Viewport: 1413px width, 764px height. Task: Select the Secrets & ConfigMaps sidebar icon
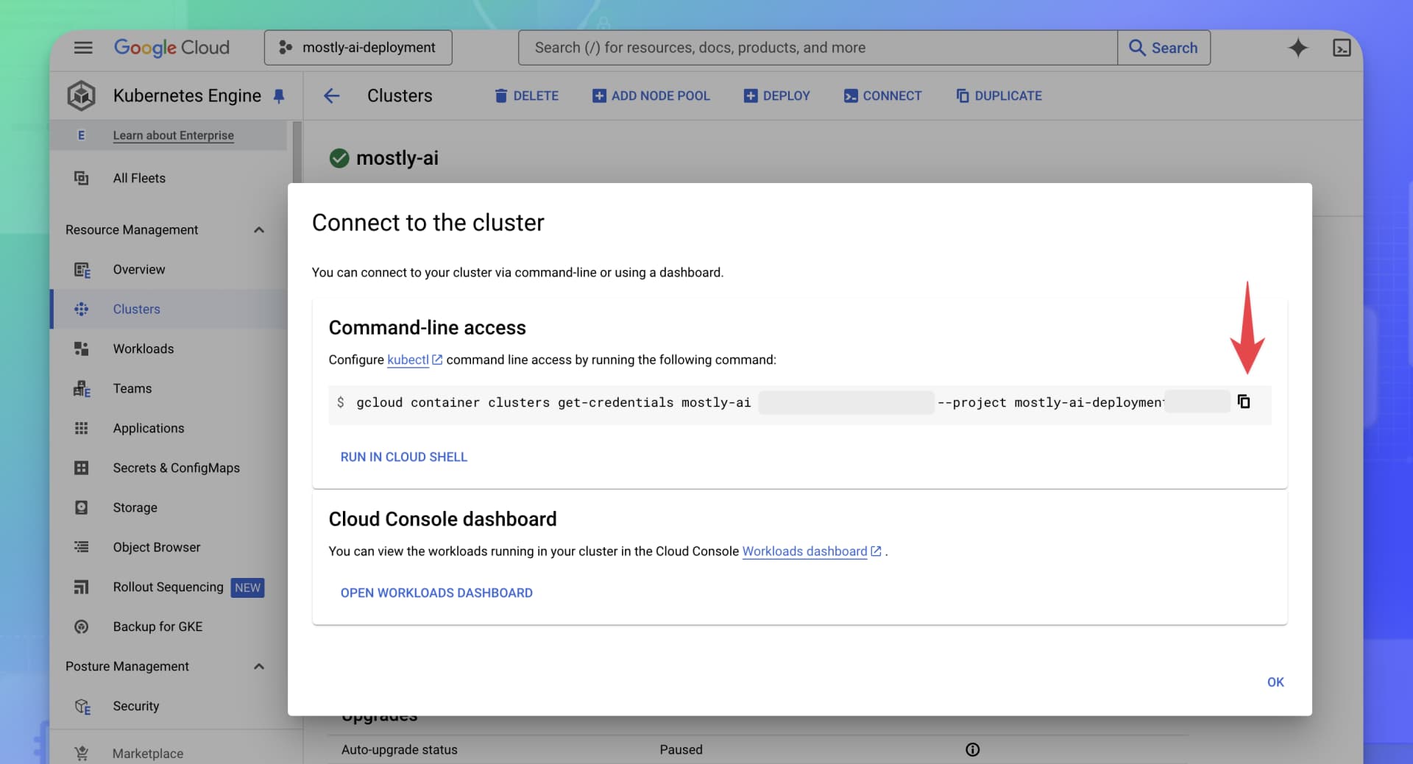coord(82,468)
